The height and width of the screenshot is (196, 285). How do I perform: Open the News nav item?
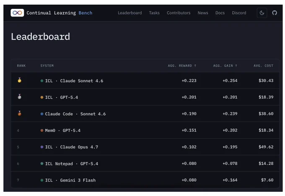[203, 13]
